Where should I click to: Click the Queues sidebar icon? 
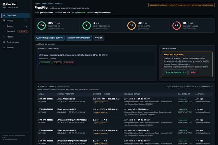click(x=4, y=26)
